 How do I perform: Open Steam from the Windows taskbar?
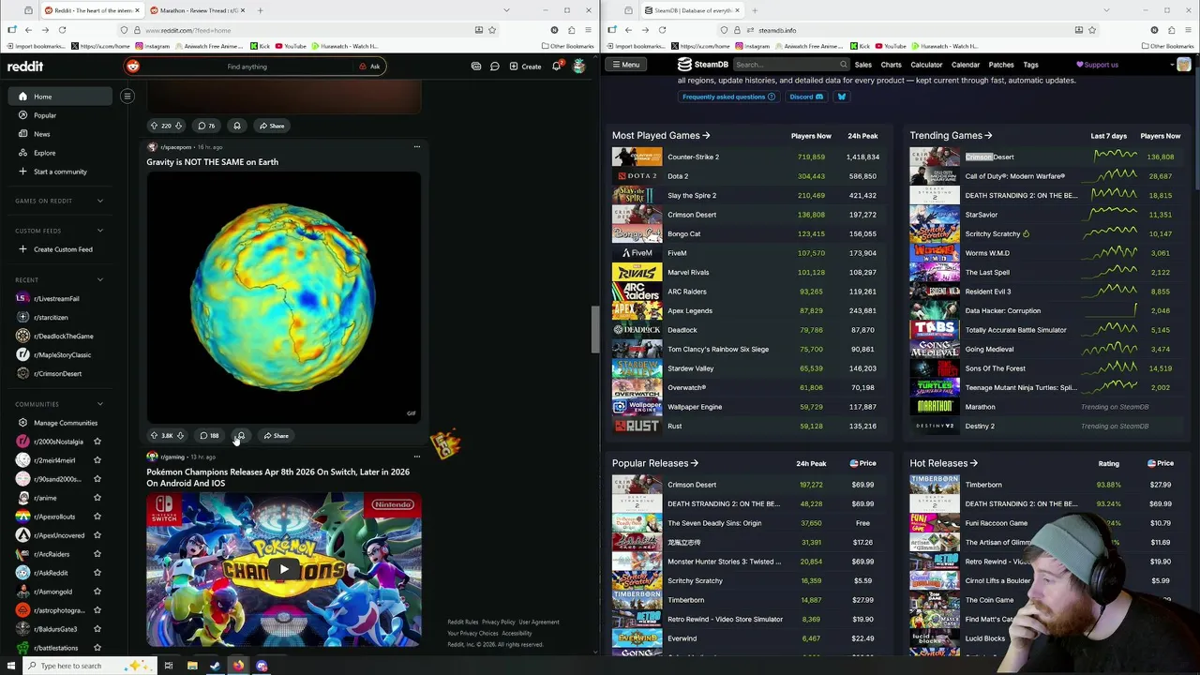click(x=215, y=666)
